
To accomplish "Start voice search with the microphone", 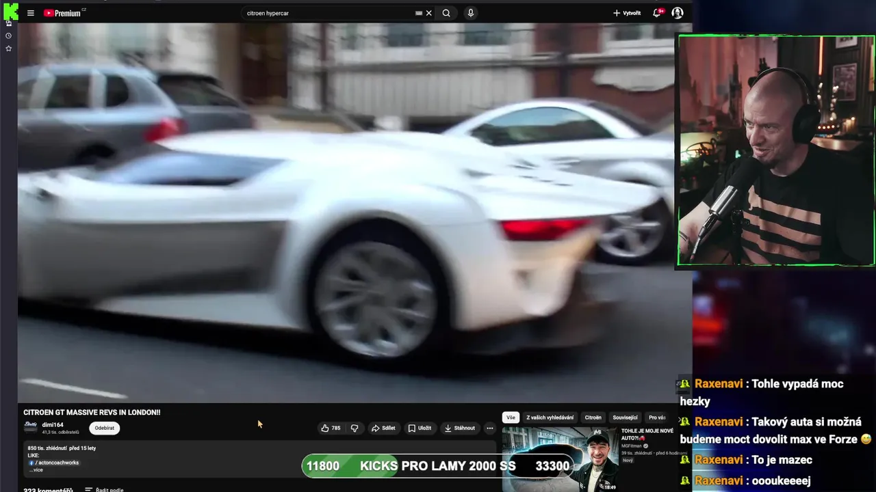I will click(x=471, y=13).
